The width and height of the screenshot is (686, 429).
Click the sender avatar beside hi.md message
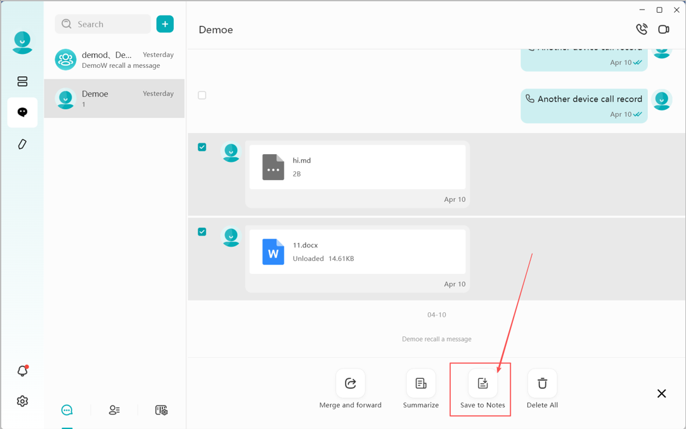pos(231,152)
